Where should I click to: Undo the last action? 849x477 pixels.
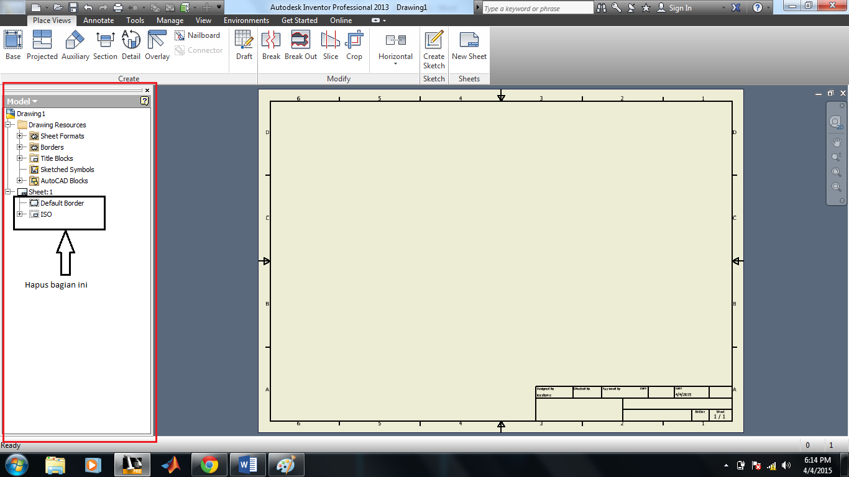click(x=88, y=7)
